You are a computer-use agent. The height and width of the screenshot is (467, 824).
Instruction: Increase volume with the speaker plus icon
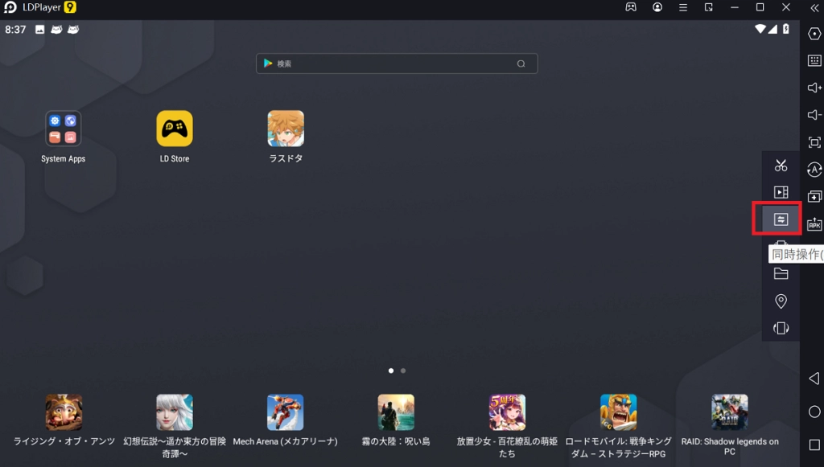(x=814, y=88)
